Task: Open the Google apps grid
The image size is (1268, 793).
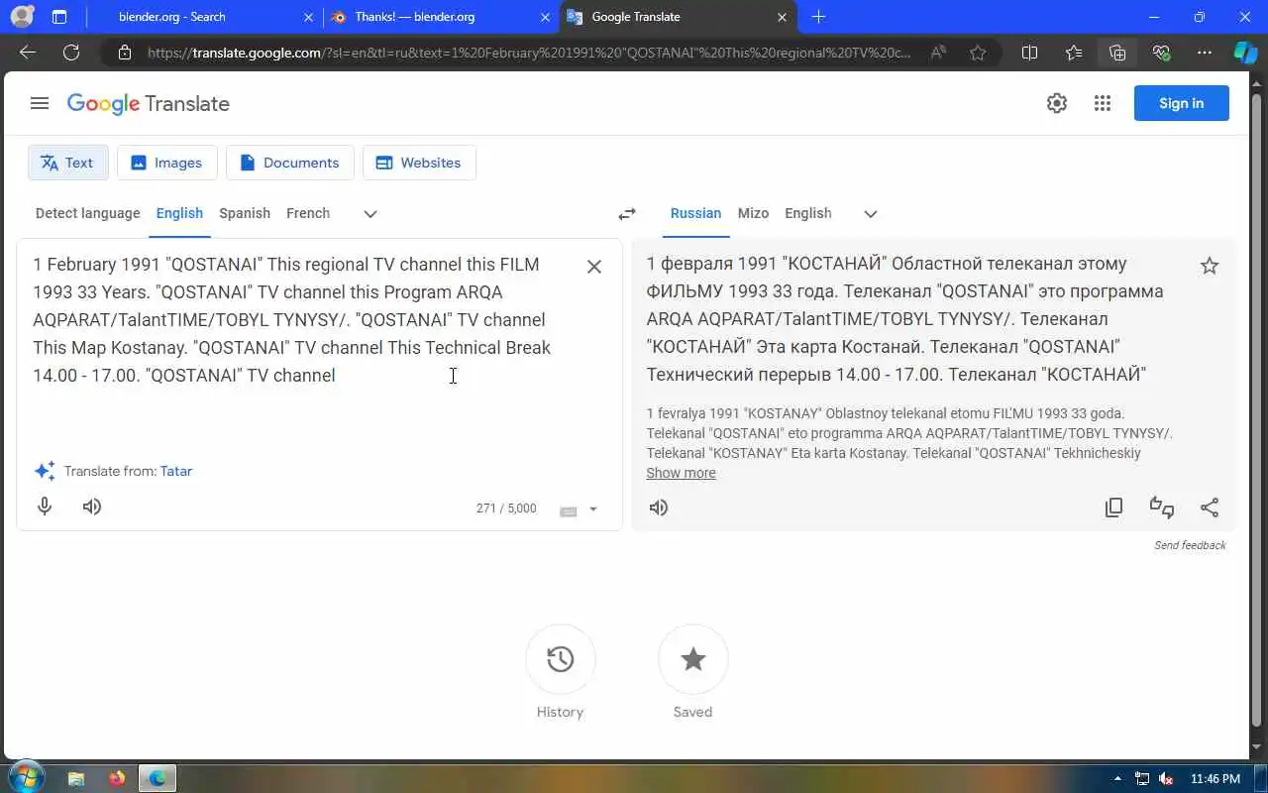Action: pyautogui.click(x=1103, y=103)
